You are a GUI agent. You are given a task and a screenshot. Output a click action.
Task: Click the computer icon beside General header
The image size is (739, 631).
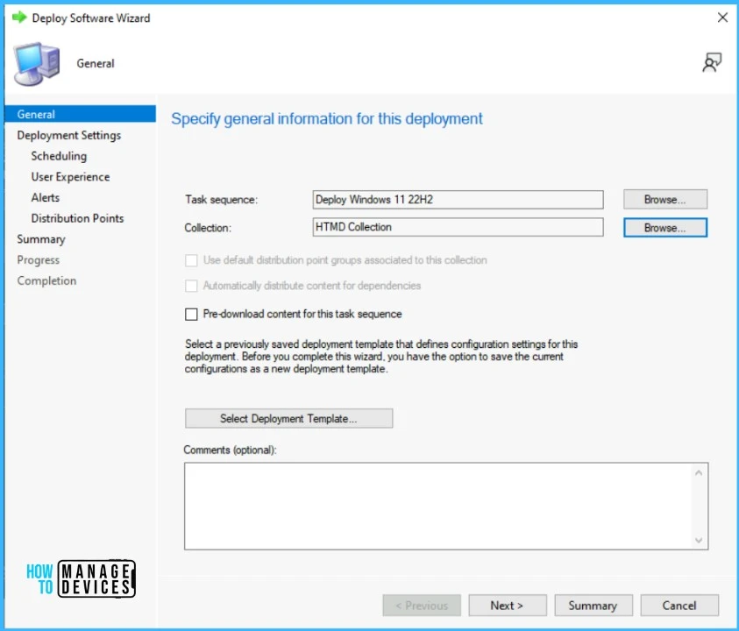(37, 64)
